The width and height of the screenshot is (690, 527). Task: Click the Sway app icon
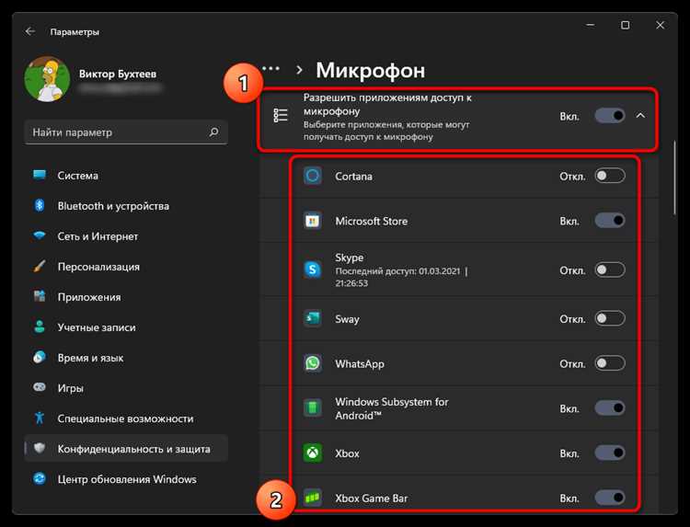(x=313, y=318)
